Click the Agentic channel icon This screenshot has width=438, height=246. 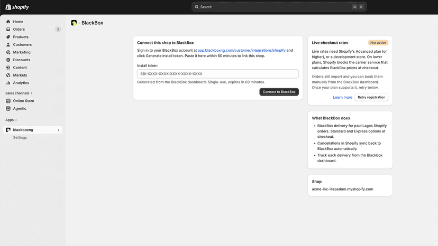point(8,109)
